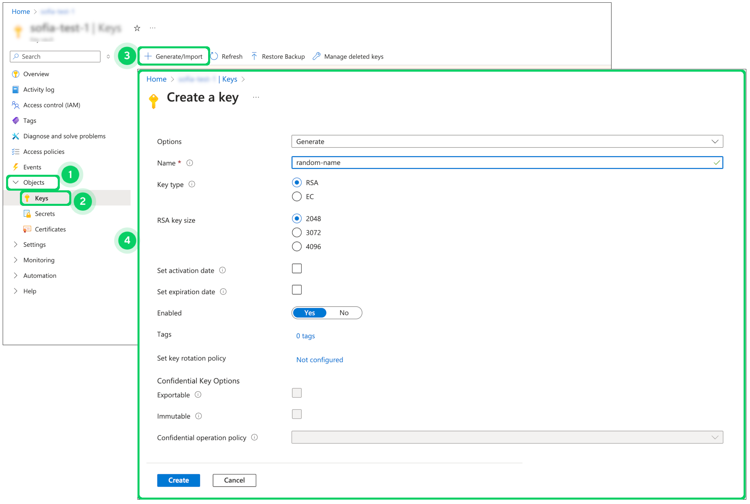The image size is (750, 504).
Task: Switch Enabled toggle to No
Action: coord(344,313)
